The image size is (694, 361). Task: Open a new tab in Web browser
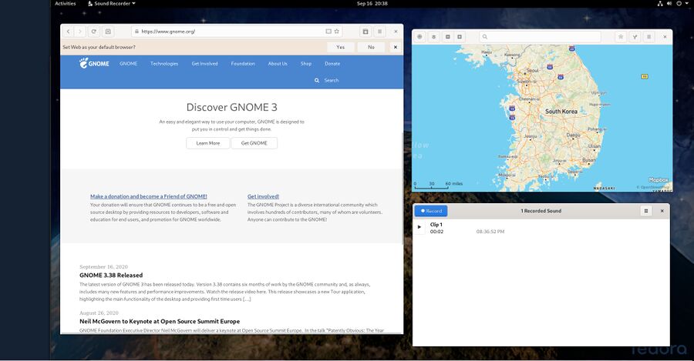(108, 32)
